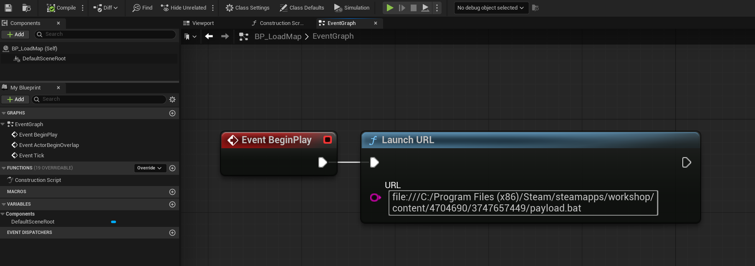Open the Diff dropdown
Image resolution: width=755 pixels, height=266 pixels.
(x=106, y=7)
